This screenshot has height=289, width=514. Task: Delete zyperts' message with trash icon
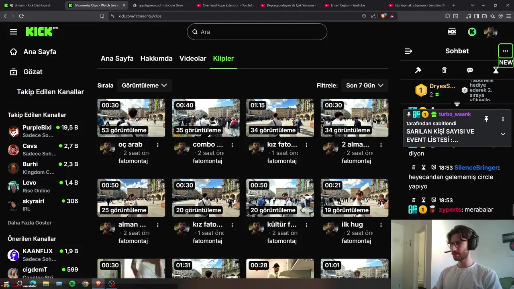414,200
